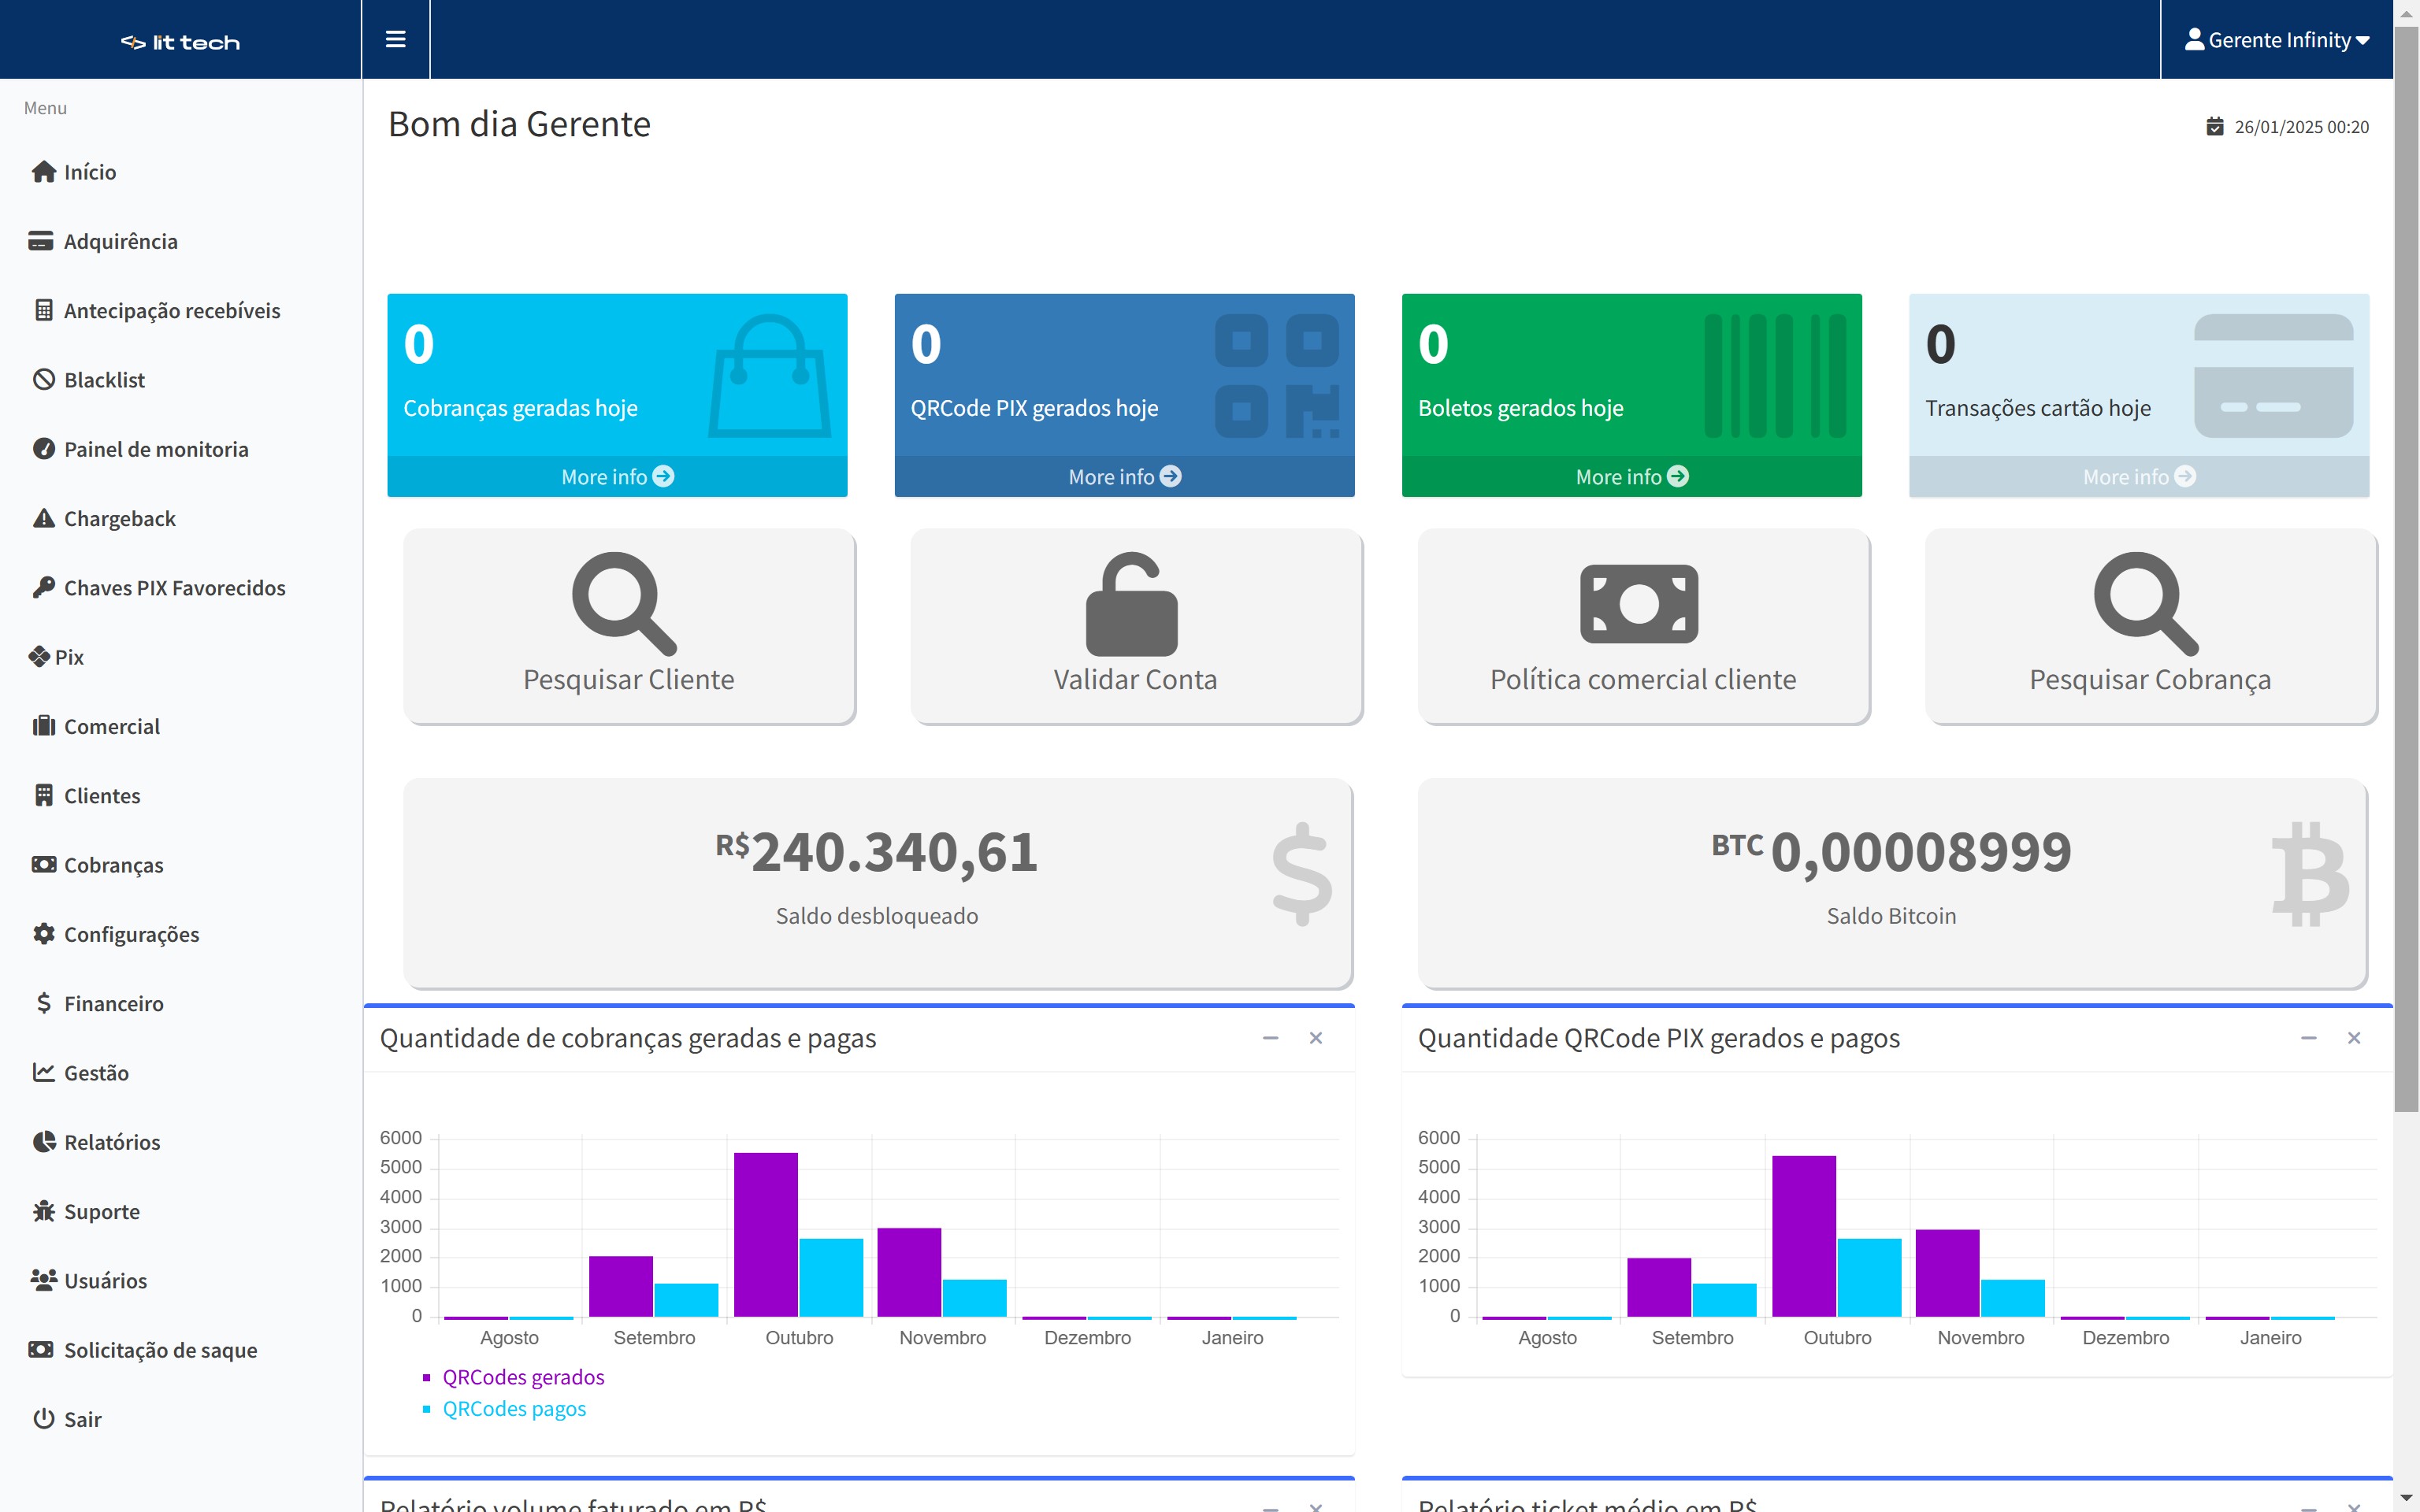
Task: Collapse the cobranças geradas e pagas chart panel
Action: 1270,1038
